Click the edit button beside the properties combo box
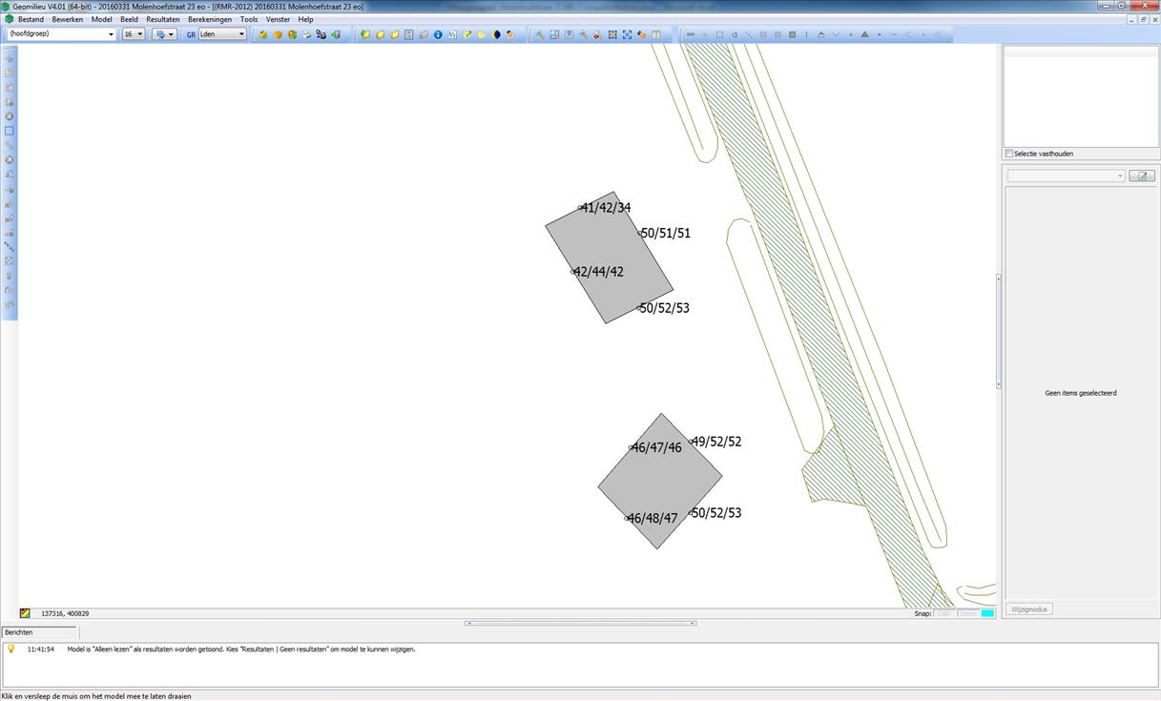The image size is (1161, 701). [x=1142, y=175]
